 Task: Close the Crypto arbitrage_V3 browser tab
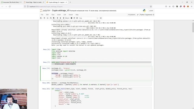(66, 2)
